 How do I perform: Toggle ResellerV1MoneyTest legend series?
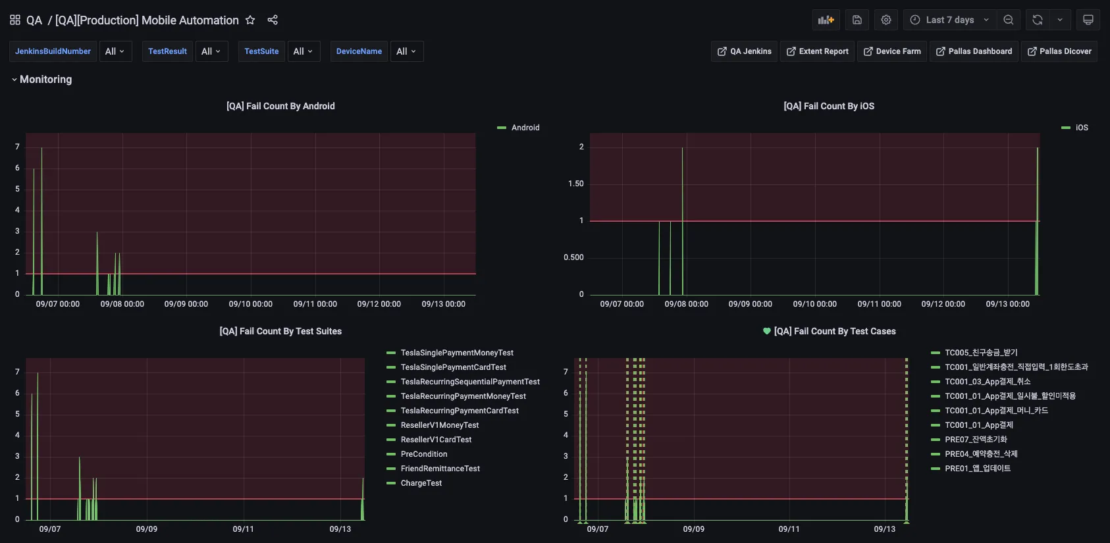pyautogui.click(x=440, y=425)
